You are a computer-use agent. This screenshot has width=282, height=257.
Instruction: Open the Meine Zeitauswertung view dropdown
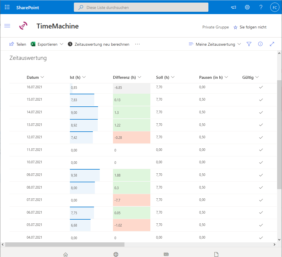tap(215, 44)
